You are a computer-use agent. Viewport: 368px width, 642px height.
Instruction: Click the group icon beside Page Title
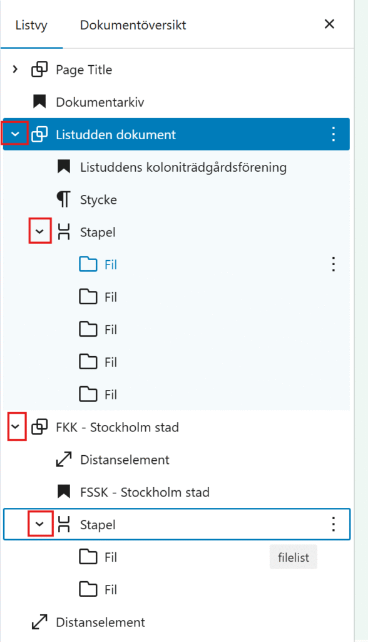[39, 70]
